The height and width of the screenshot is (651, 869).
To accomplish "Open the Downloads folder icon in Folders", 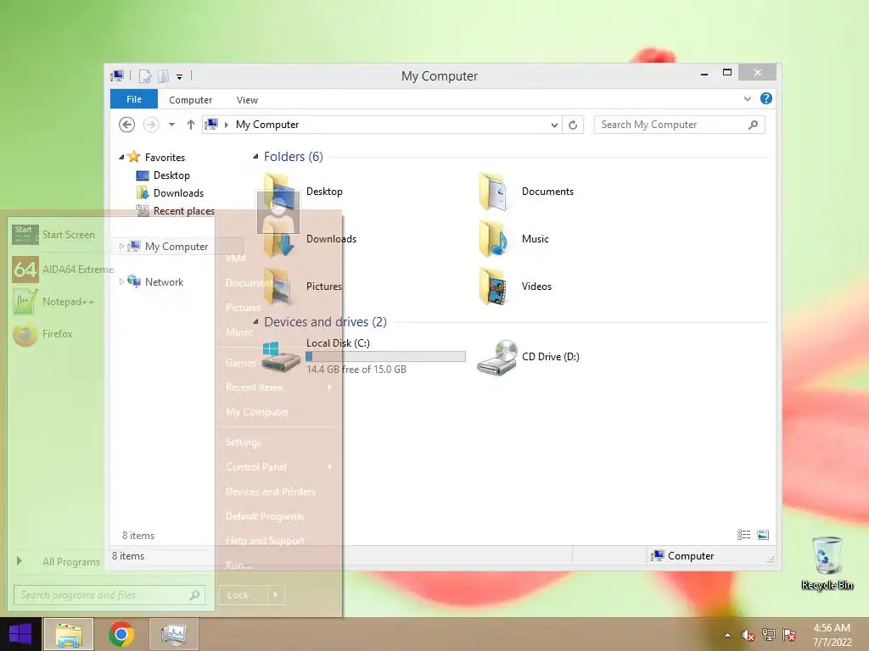I will (x=278, y=240).
